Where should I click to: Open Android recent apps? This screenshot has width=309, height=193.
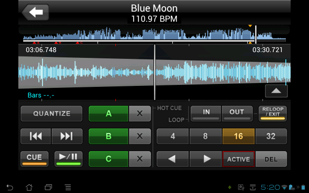pos(48,187)
